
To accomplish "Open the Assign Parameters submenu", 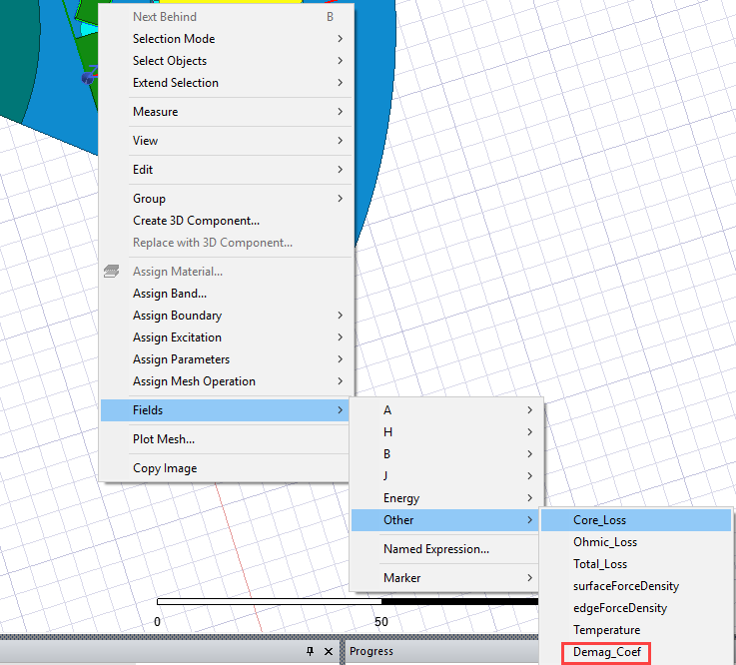I will point(226,359).
